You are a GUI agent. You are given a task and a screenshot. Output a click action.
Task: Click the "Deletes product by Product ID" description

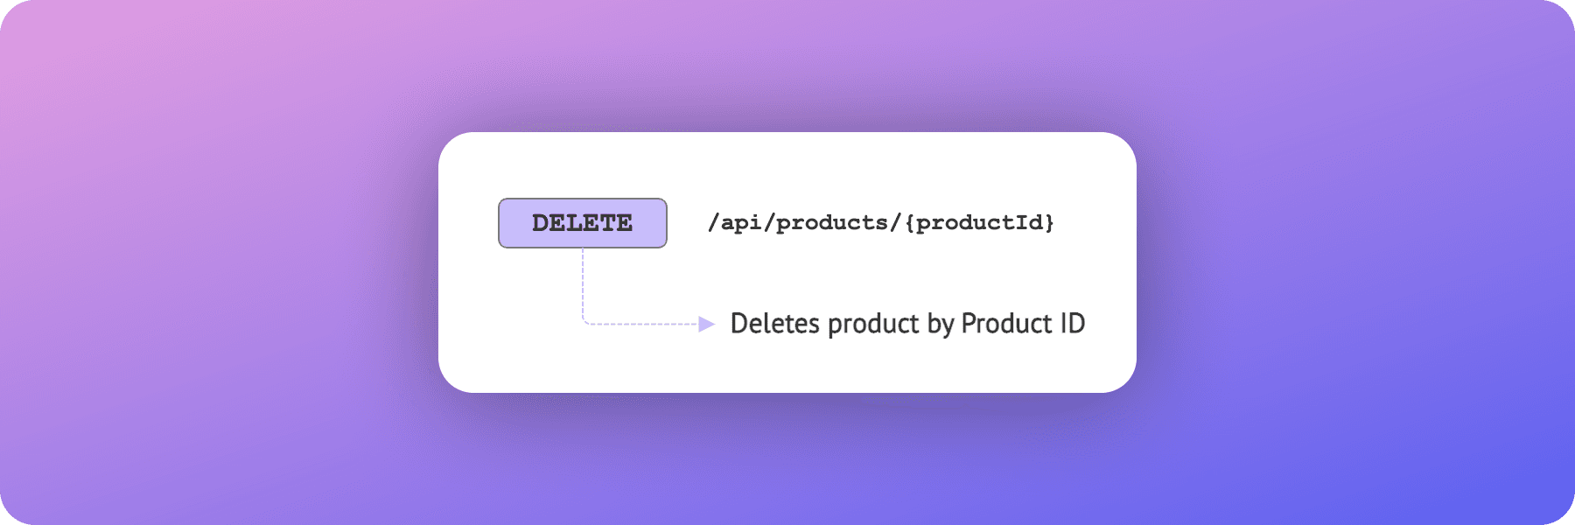(907, 324)
